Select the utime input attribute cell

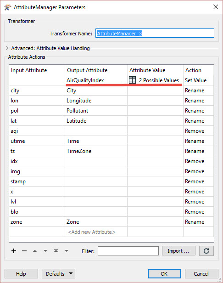click(x=37, y=141)
